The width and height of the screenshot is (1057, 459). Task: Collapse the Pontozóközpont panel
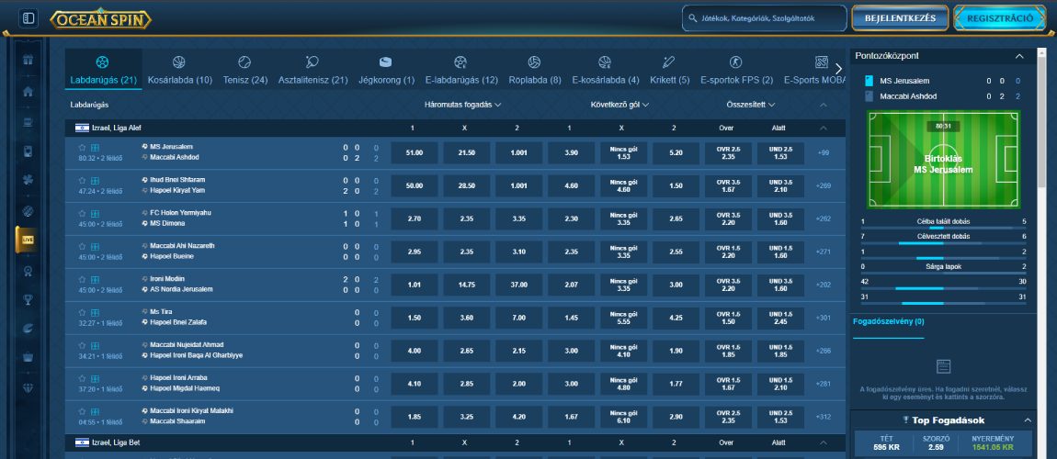point(1020,56)
